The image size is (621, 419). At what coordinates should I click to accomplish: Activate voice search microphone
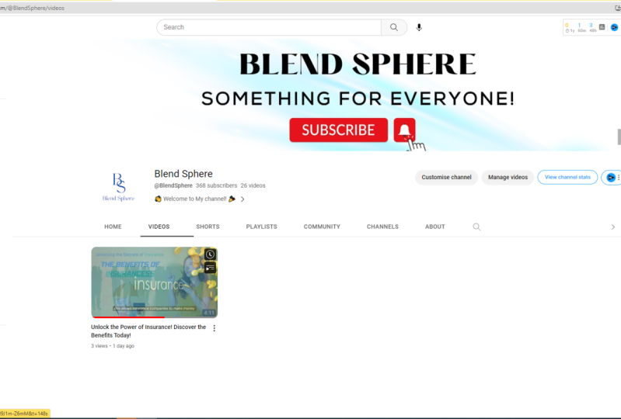419,27
